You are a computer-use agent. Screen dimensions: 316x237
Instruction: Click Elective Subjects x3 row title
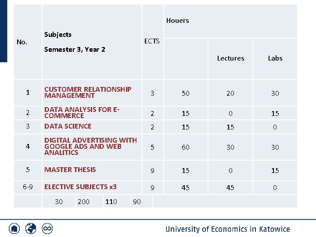[x=80, y=187]
